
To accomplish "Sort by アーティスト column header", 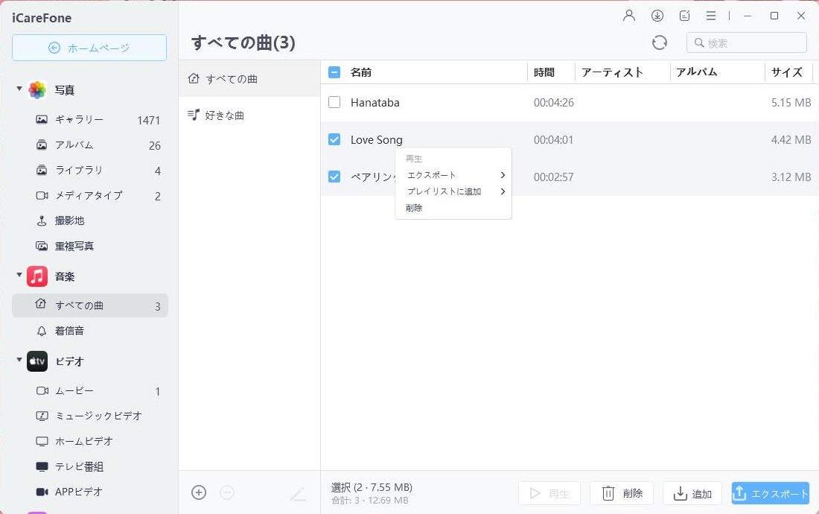I will click(612, 72).
